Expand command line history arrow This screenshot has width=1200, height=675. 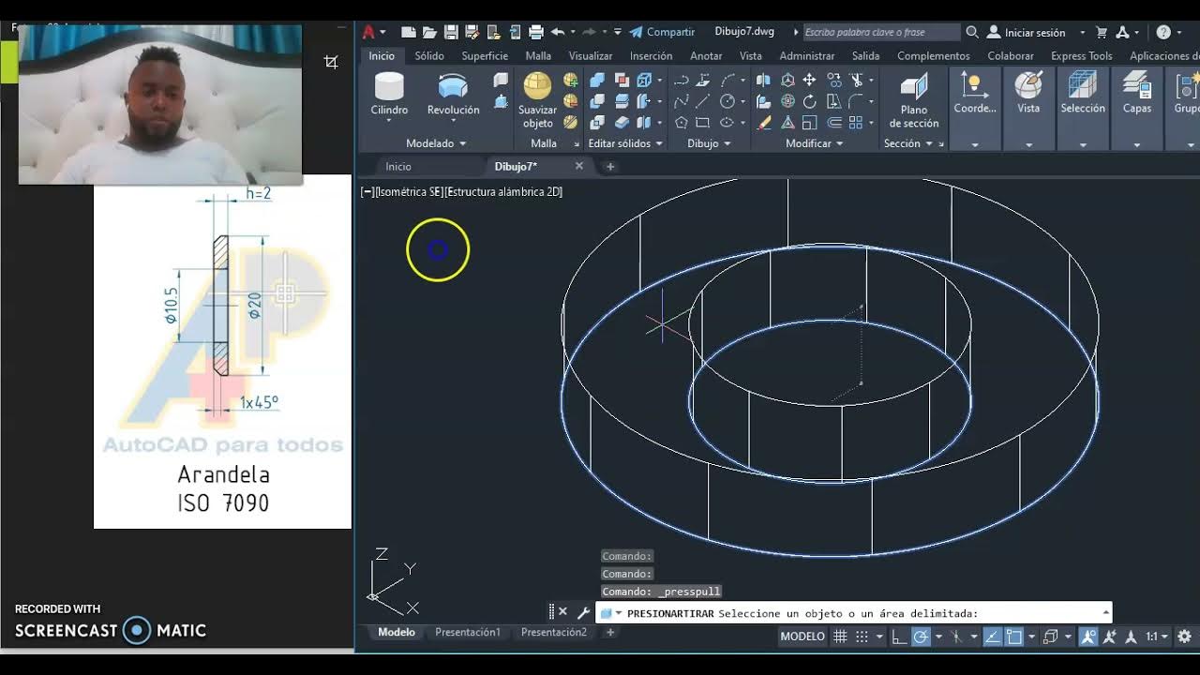pyautogui.click(x=1106, y=612)
